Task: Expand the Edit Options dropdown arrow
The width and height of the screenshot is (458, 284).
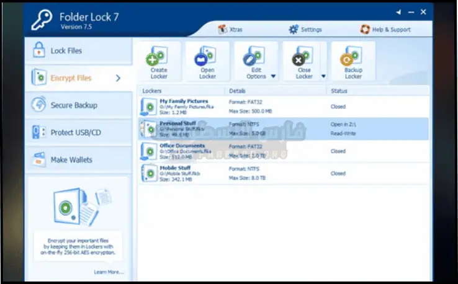Action: [274, 77]
